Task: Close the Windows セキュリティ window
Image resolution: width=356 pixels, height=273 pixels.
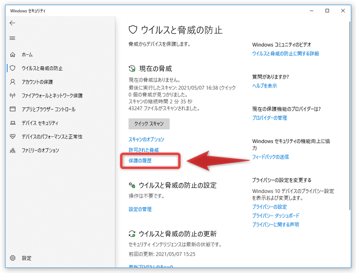Action: pos(343,11)
